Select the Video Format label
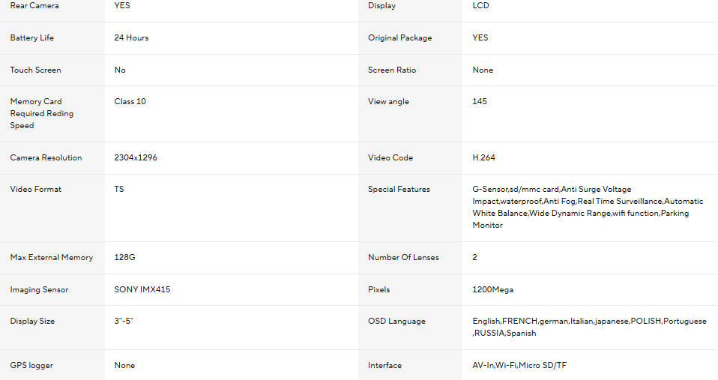Image resolution: width=718 pixels, height=380 pixels. click(x=36, y=190)
